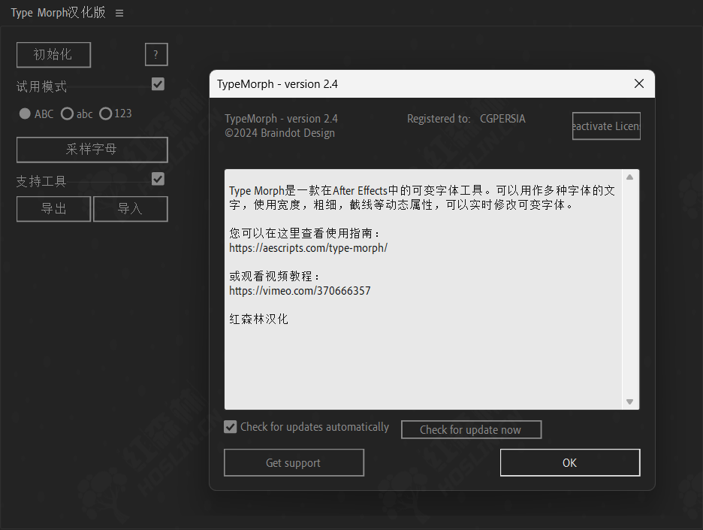Viewport: 703px width, 530px height.
Task: Uncheck Check for updates automatically
Action: pos(230,427)
